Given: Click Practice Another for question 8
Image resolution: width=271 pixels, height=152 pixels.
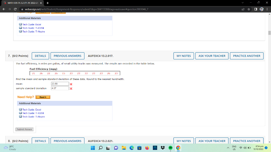Looking at the screenshot, I should 247,141.
